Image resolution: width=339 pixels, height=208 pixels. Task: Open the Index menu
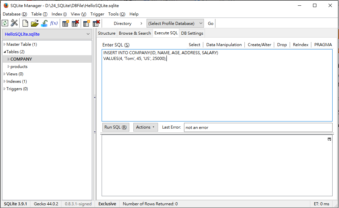point(59,14)
